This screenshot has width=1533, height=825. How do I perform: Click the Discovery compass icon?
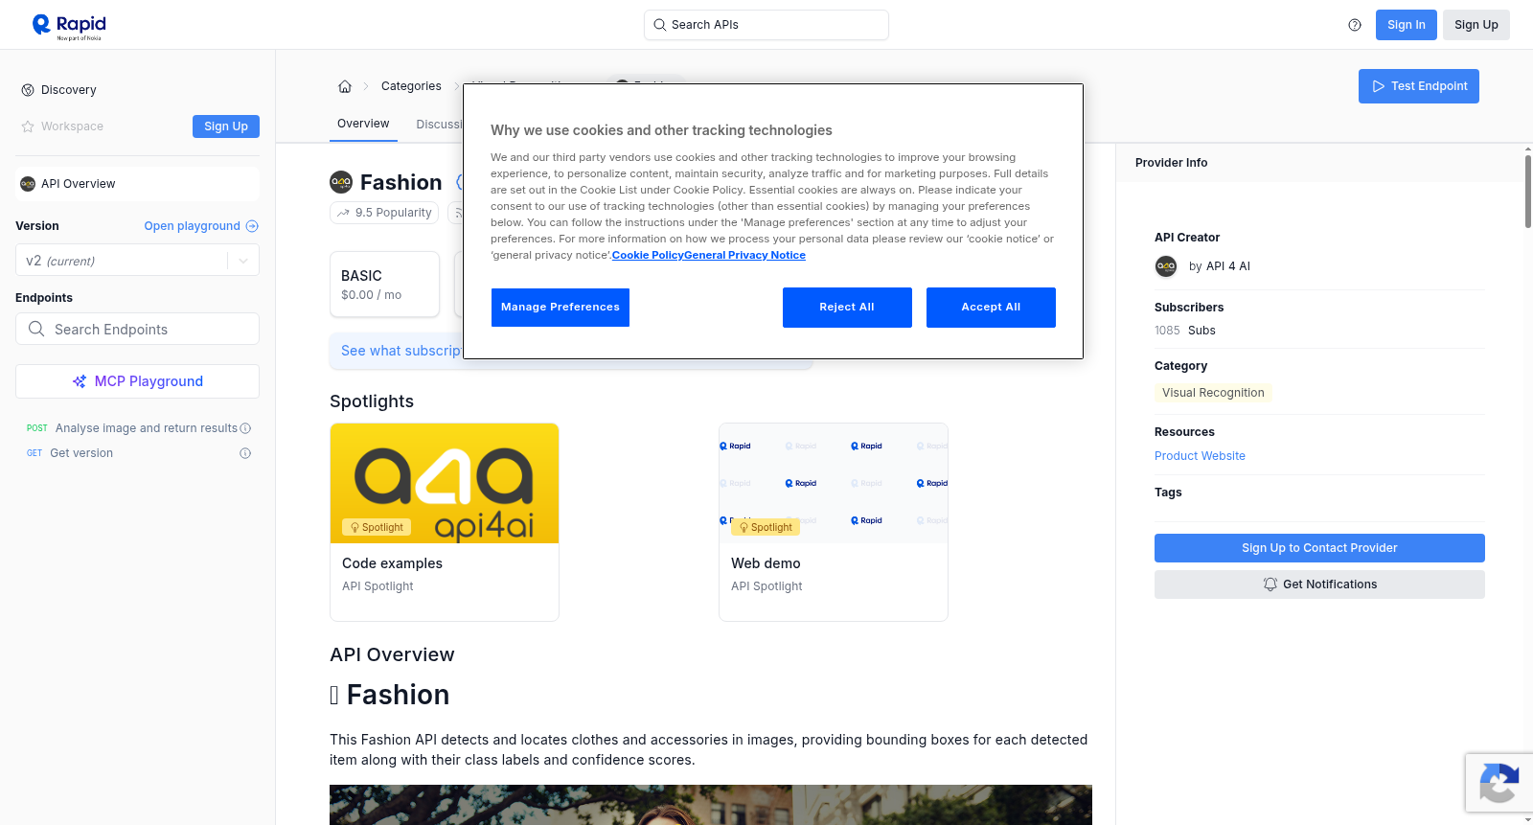28,90
